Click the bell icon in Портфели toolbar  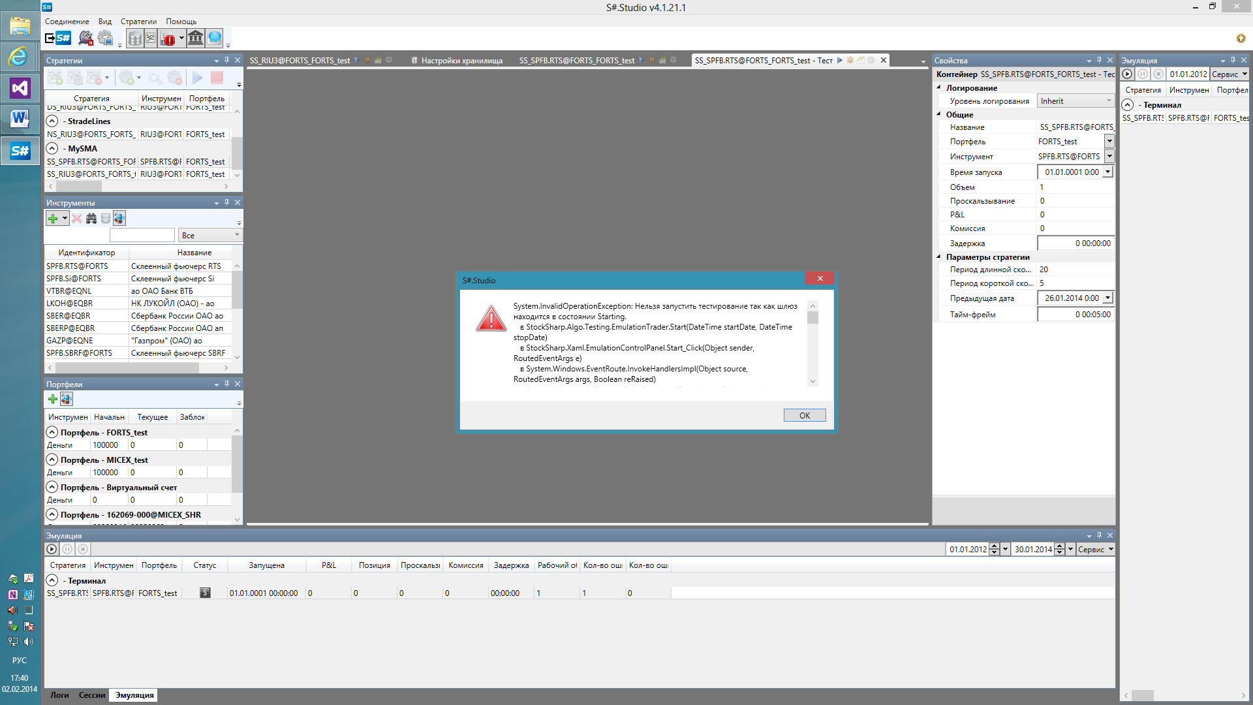click(67, 399)
